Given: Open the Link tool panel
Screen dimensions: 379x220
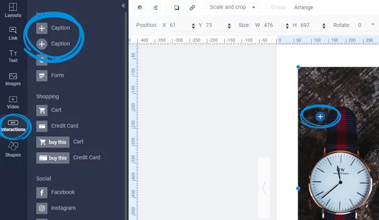Looking at the screenshot, I should point(13,34).
